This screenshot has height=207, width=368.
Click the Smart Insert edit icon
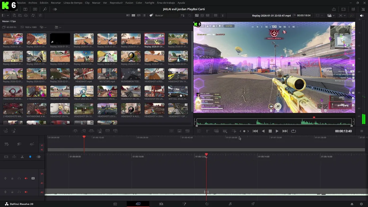75,131
